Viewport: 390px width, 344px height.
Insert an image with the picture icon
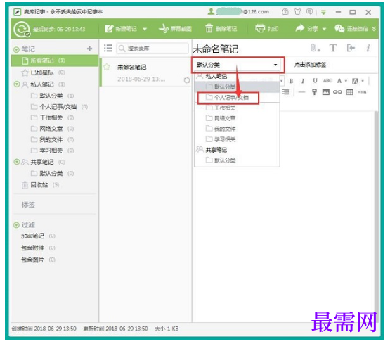click(326, 92)
